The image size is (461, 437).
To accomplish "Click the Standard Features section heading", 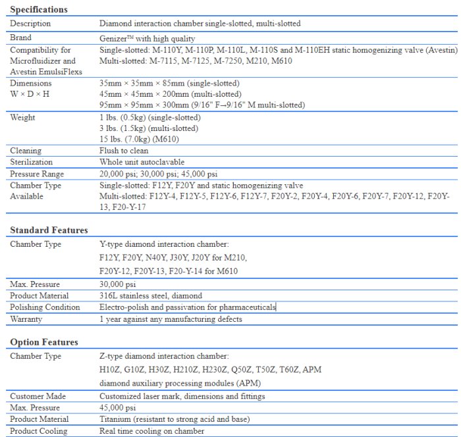I will point(49,230).
